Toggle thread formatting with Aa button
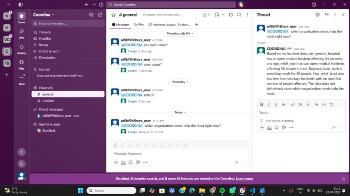The width and height of the screenshot is (350, 196). click(269, 128)
